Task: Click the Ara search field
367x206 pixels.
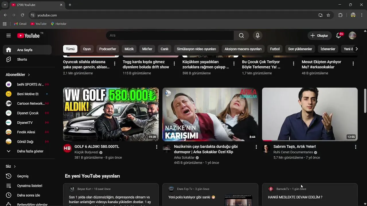Action: [170, 35]
